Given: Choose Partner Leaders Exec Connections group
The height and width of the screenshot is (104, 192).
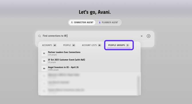Looking at the screenshot, I should (x=89, y=53).
